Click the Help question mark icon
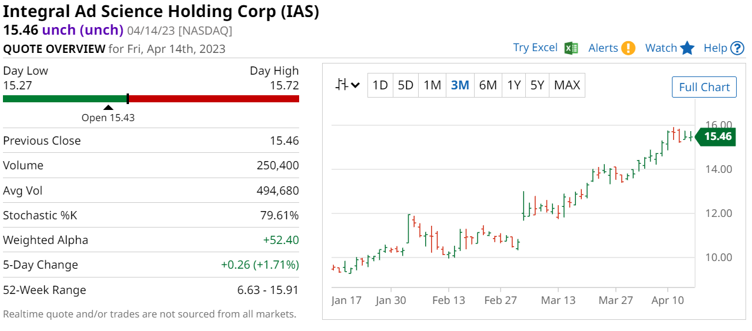 737,48
